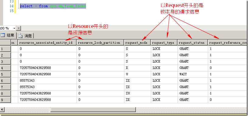The image size is (248, 116).
Task: Select row header 1
Action: [x=5, y=49]
